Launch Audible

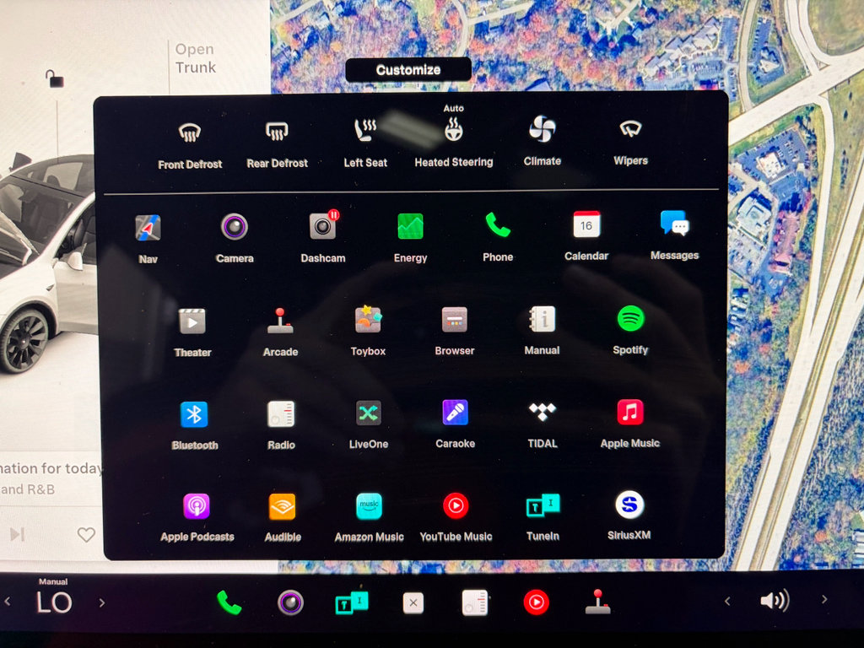[x=282, y=517]
